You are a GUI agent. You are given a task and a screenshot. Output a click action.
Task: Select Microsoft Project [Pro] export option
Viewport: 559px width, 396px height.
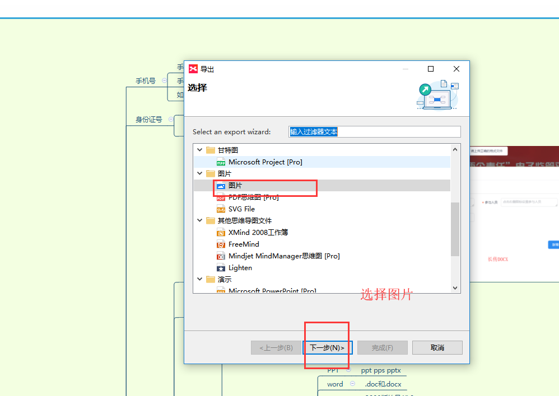pyautogui.click(x=265, y=162)
